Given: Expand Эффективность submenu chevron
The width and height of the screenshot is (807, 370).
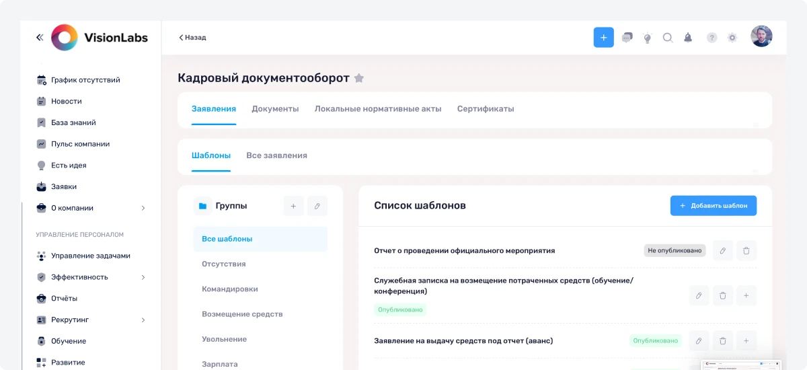Looking at the screenshot, I should (x=143, y=277).
